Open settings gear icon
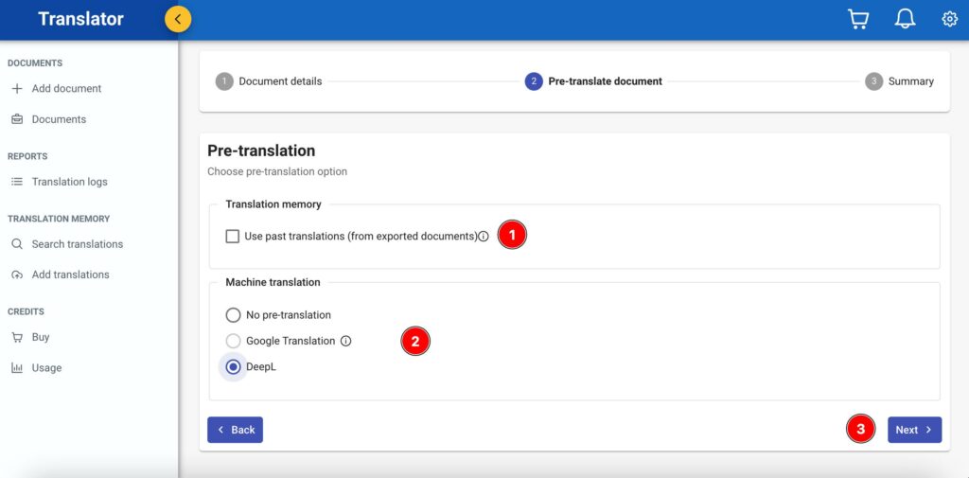This screenshot has height=478, width=969. coord(949,20)
